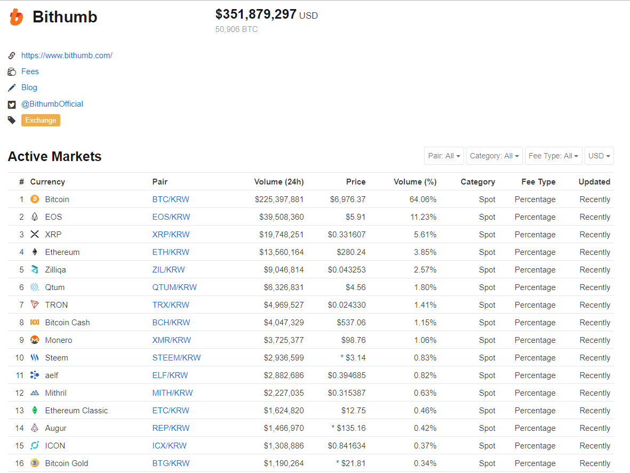Sort by the Volume (24h) column header
630x473 pixels.
tap(278, 182)
